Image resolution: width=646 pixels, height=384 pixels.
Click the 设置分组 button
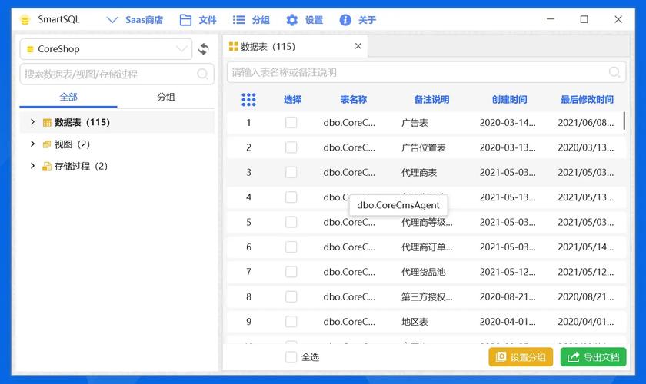click(521, 357)
